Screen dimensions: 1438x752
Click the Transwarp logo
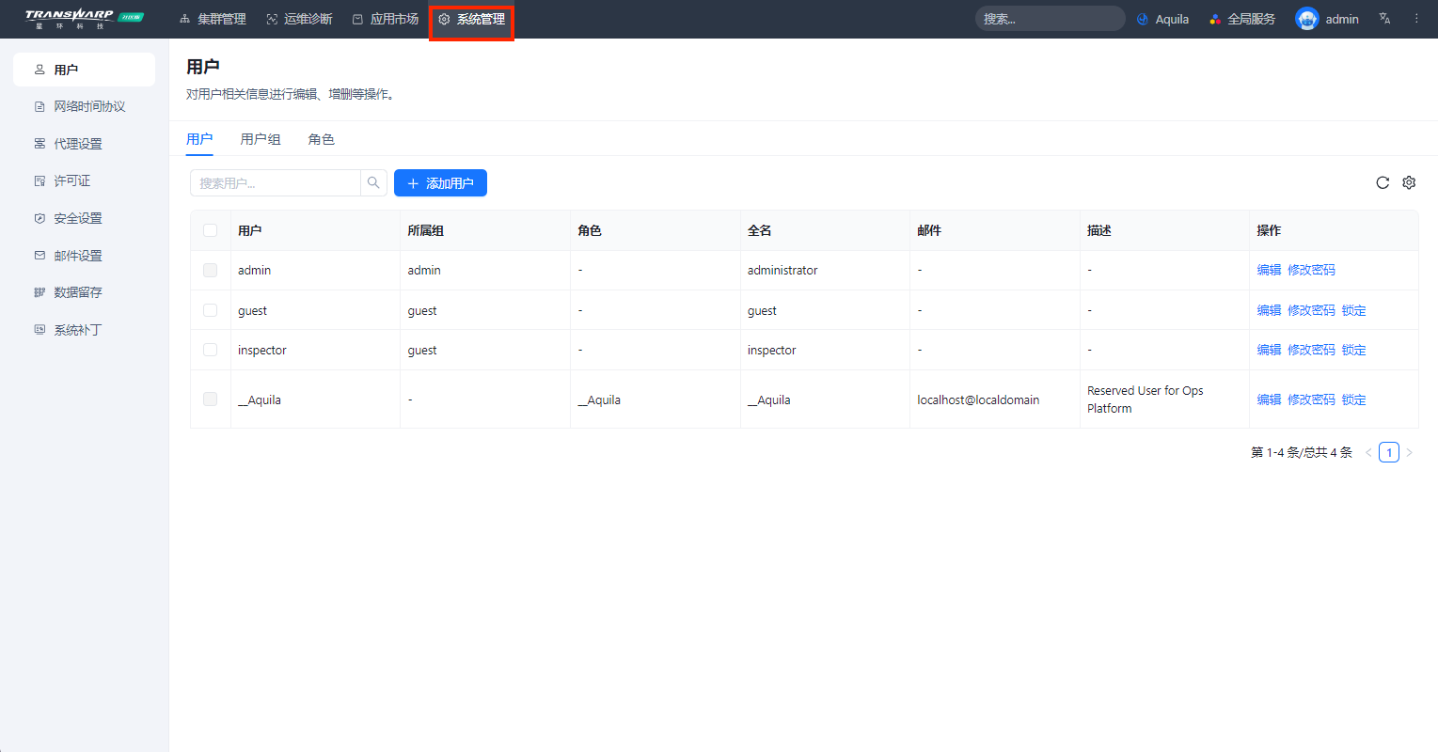(84, 19)
